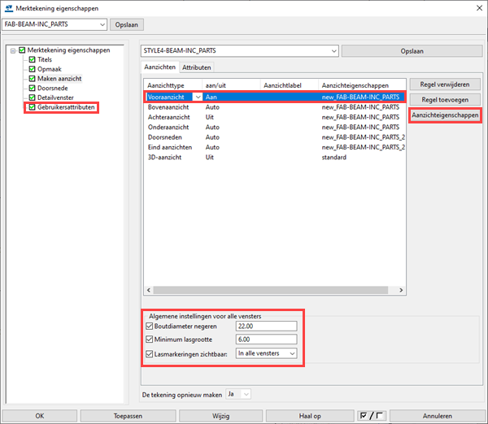Image resolution: width=488 pixels, height=424 pixels.
Task: Select the Maken aanzicht tree item
Action: point(59,79)
